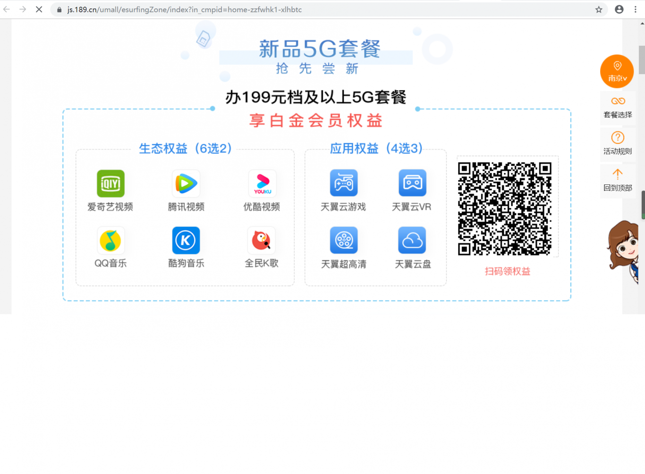Screen dimensions: 645x474
Task: Bookmark this page with the star icon
Action: 599,9
